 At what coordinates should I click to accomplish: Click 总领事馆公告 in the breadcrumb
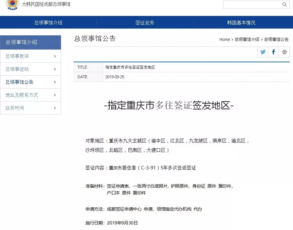[x=276, y=39]
